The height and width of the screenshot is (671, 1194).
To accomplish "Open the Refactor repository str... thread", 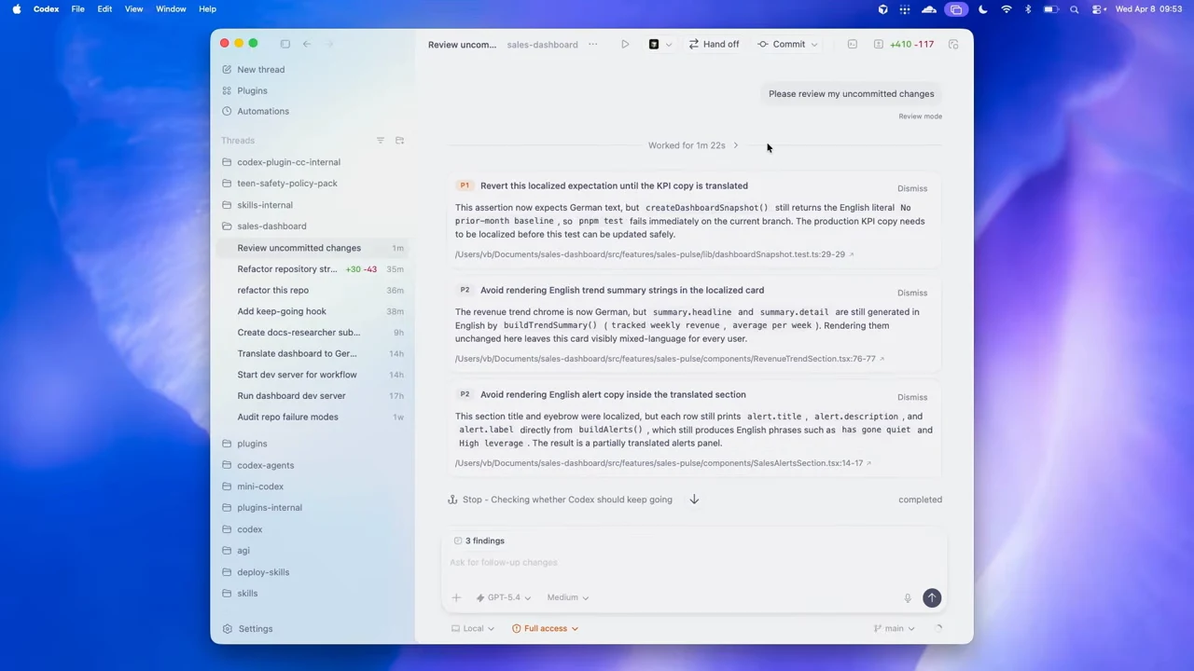I will tap(312, 269).
